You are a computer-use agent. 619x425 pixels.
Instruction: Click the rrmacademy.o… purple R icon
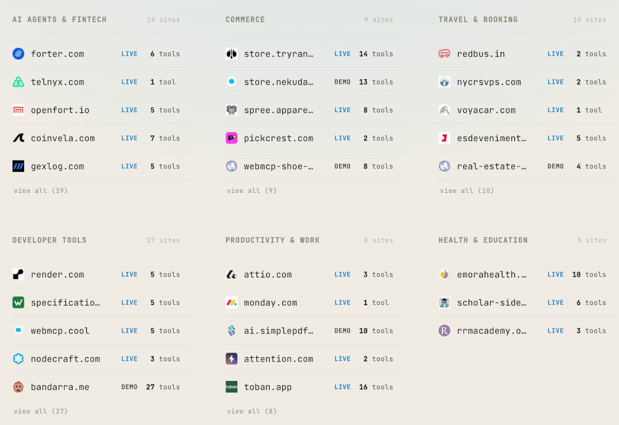pos(444,330)
